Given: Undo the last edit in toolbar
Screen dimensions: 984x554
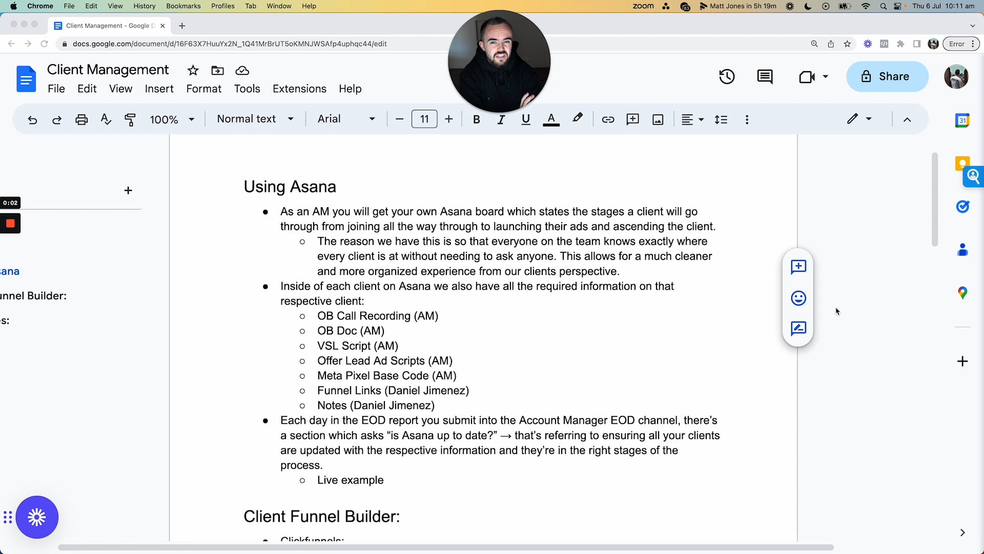Looking at the screenshot, I should [x=32, y=120].
